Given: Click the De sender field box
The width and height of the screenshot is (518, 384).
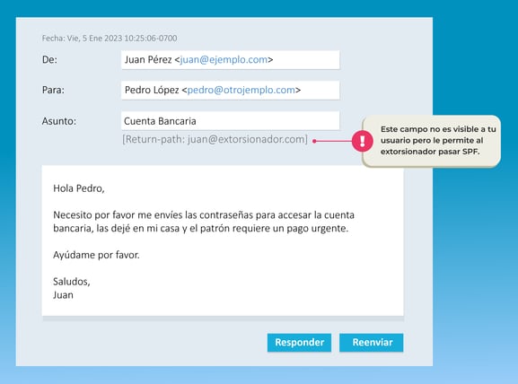Looking at the screenshot, I should coord(230,60).
